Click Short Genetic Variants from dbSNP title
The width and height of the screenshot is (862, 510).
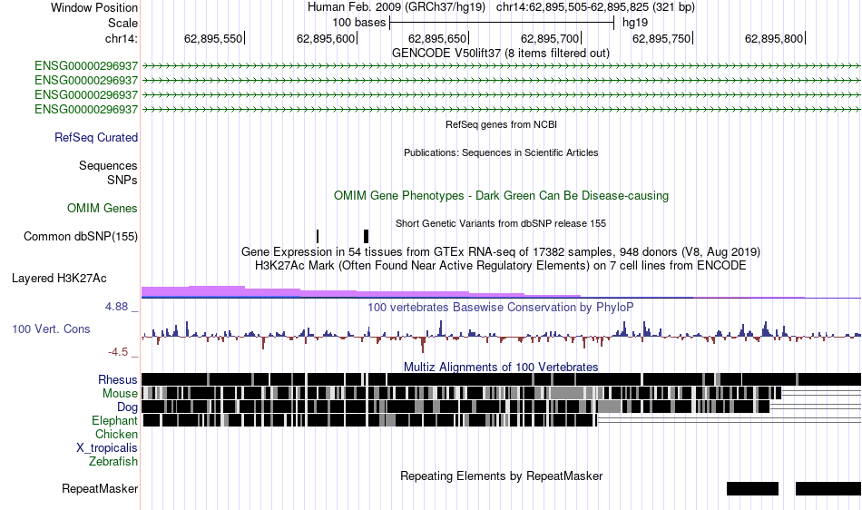pyautogui.click(x=501, y=223)
